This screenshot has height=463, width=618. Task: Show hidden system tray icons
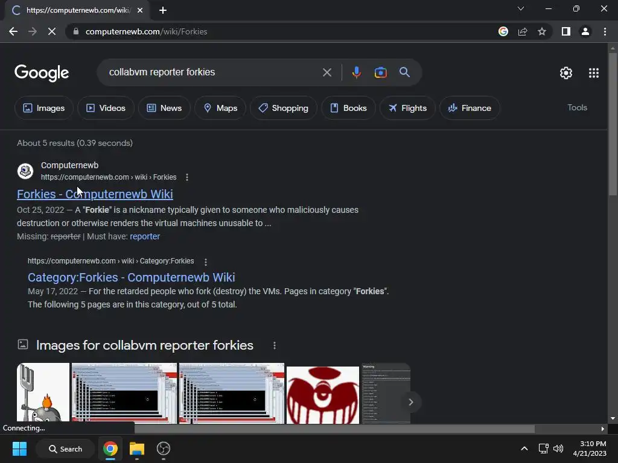(x=524, y=449)
